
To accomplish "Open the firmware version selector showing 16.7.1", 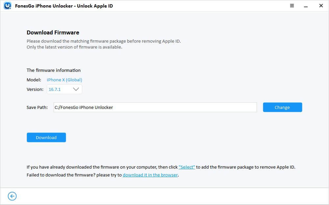I will click(64, 89).
